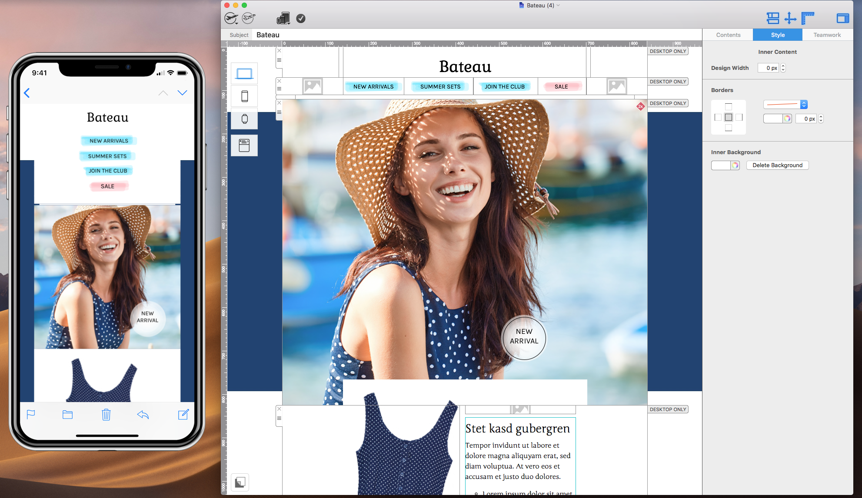The height and width of the screenshot is (498, 862).
Task: Click the border width stepper arrows
Action: point(821,119)
